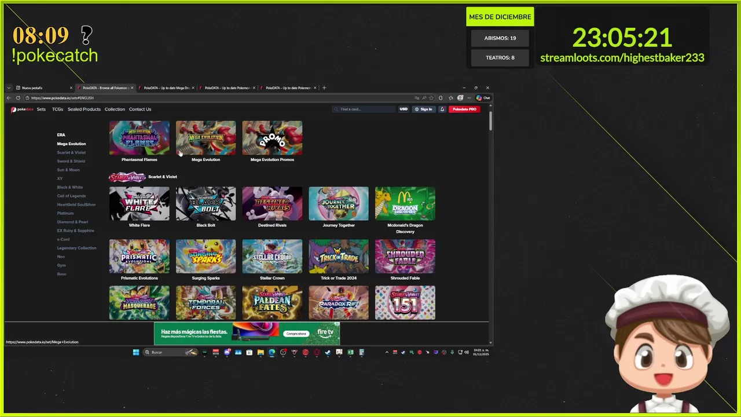
Task: Jump to the Mega Evolution era
Action: coord(71,144)
